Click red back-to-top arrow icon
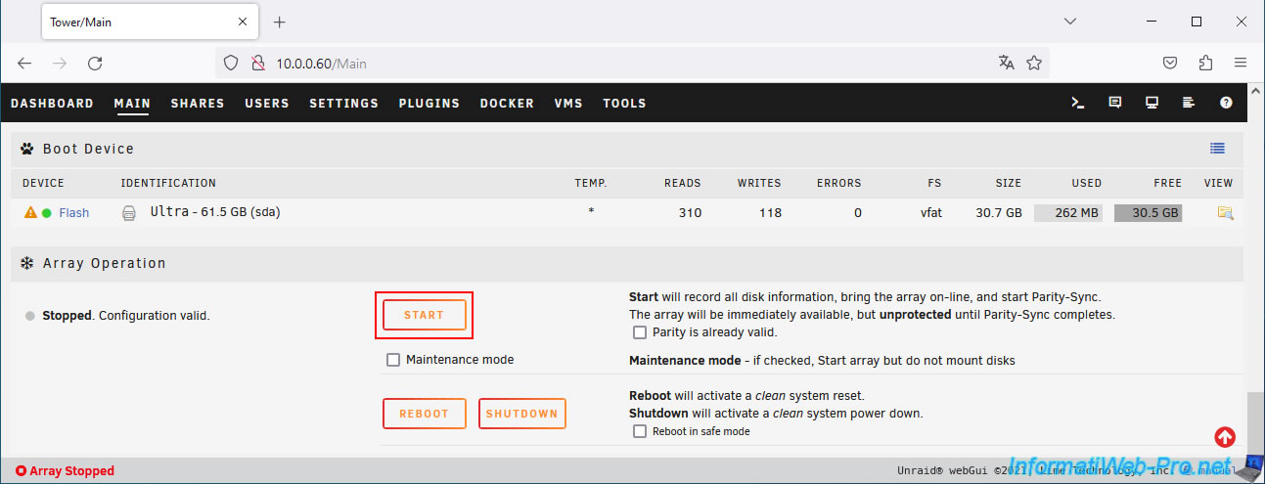This screenshot has width=1265, height=484. (1225, 437)
